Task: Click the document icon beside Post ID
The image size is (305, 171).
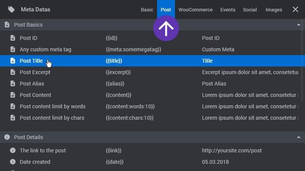Action: [13, 38]
